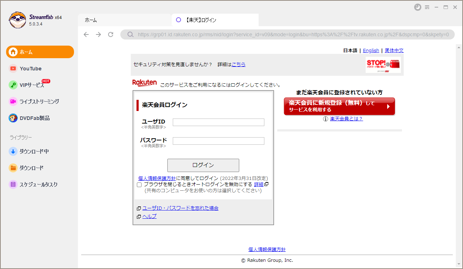The width and height of the screenshot is (463, 269).
Task: Select the 【楽天】ログイン tab
Action: click(215, 20)
